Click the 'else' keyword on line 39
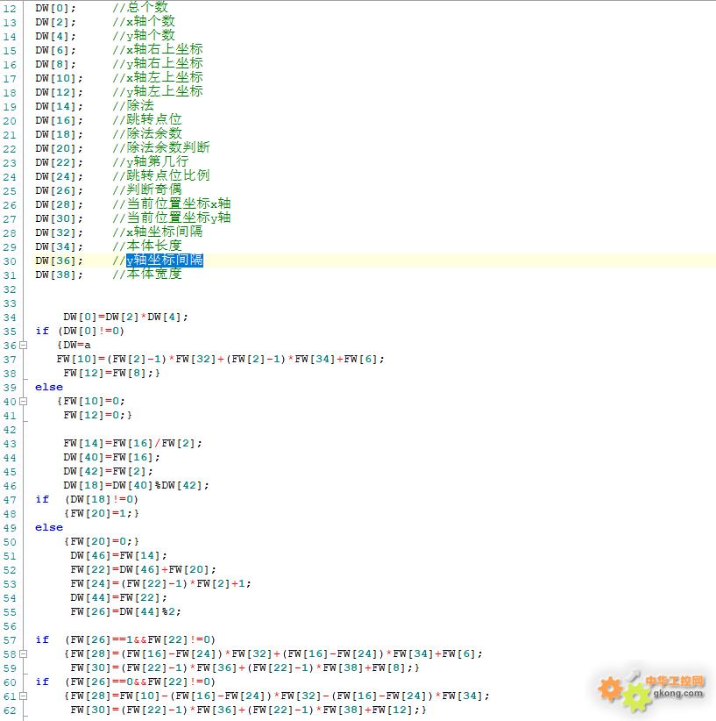Viewport: 716px width, 721px height. click(x=49, y=387)
